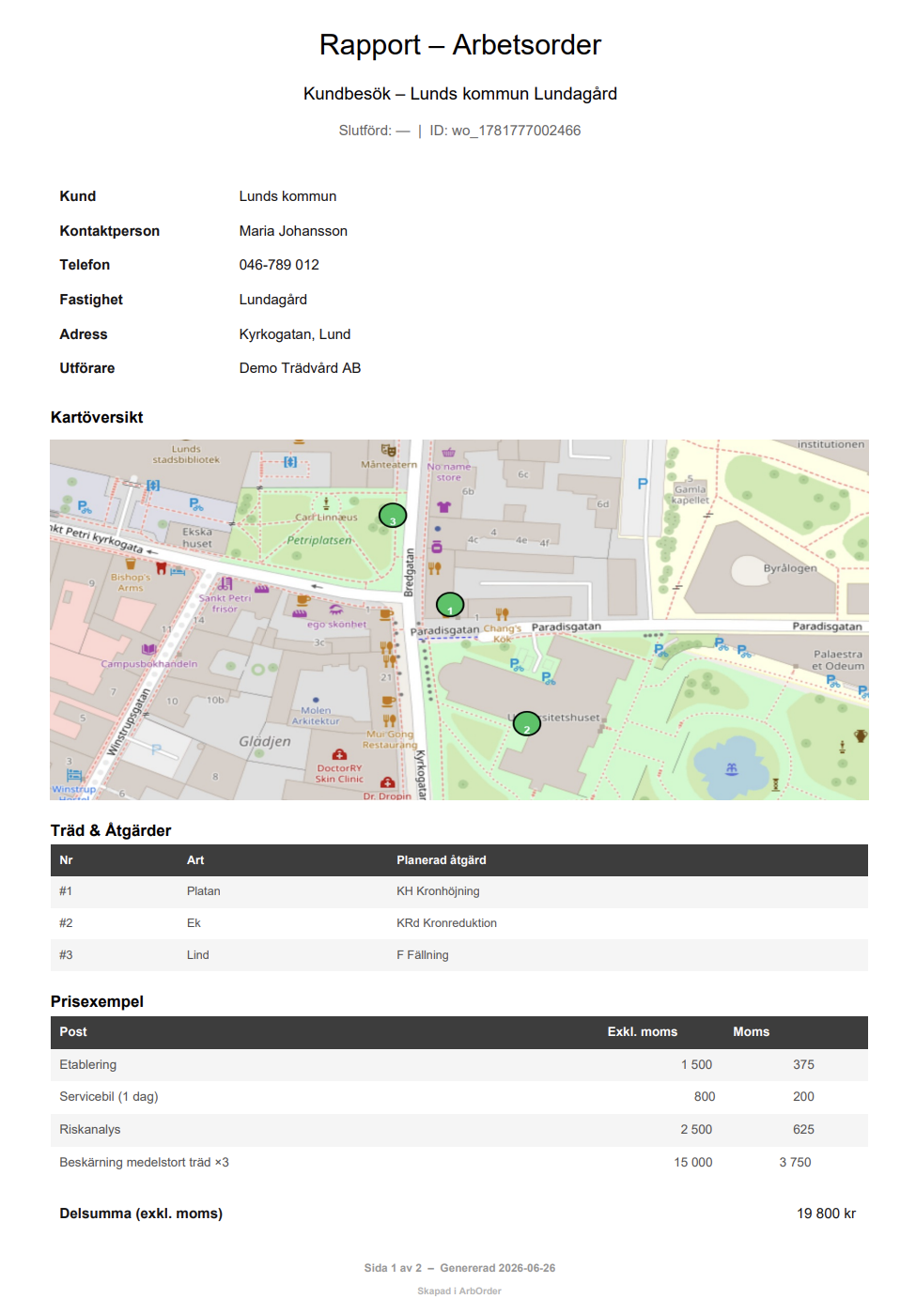Viewport: 916px width, 1314px height.
Task: Click the Utförare value Demo Trädvård AB
Action: [300, 368]
